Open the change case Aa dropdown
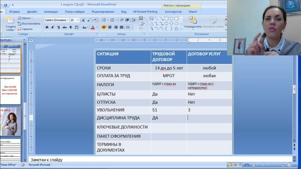301x169 pixels. [x=85, y=27]
